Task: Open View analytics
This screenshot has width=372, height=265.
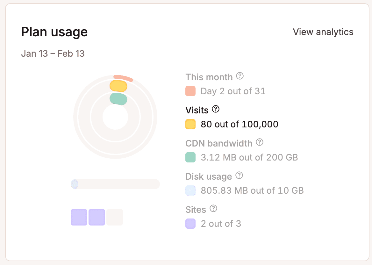Action: tap(323, 32)
